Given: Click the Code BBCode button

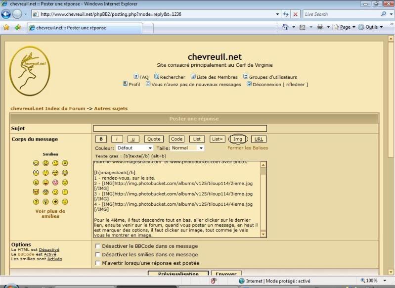Looking at the screenshot, I should [176, 139].
